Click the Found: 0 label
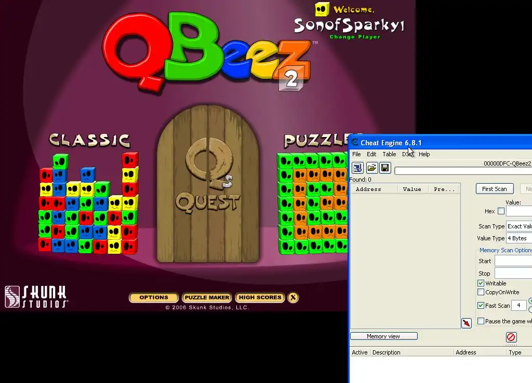 361,180
